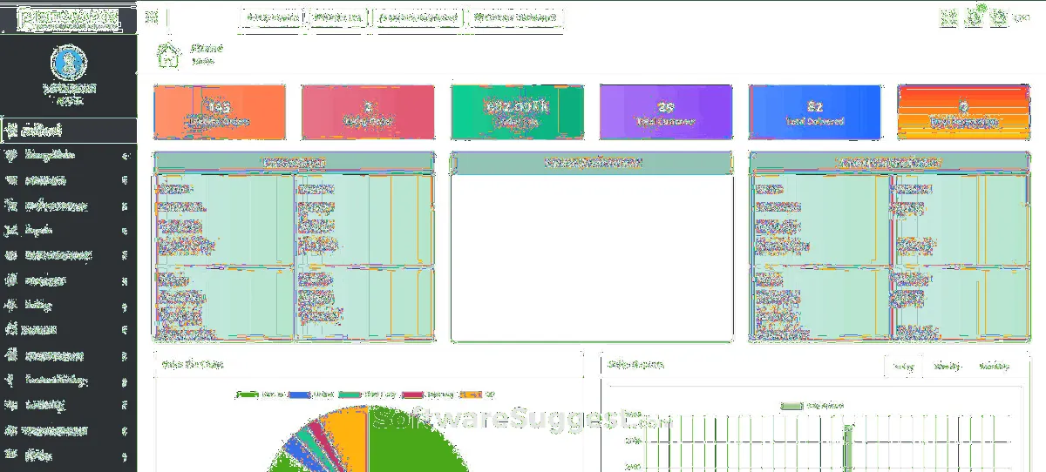Viewport: 1046px width, 472px height.
Task: Open the green Today Sale card
Action: pos(517,112)
